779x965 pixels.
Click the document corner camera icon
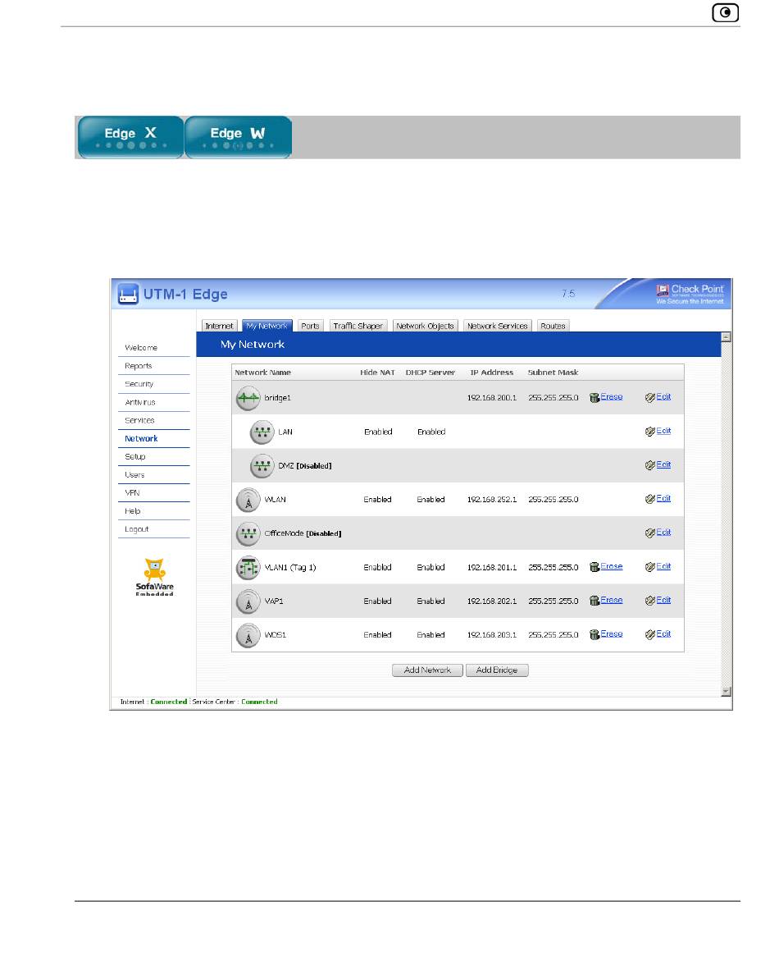pyautogui.click(x=725, y=12)
